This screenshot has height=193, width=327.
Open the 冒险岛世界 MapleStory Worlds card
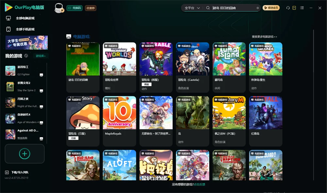[119, 67]
